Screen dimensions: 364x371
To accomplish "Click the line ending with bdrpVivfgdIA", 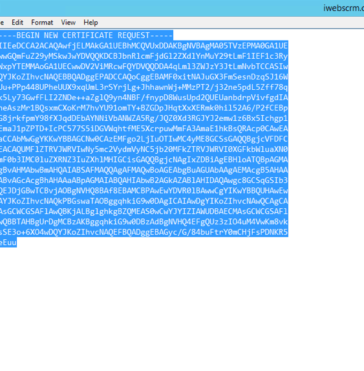I will tap(144, 98).
